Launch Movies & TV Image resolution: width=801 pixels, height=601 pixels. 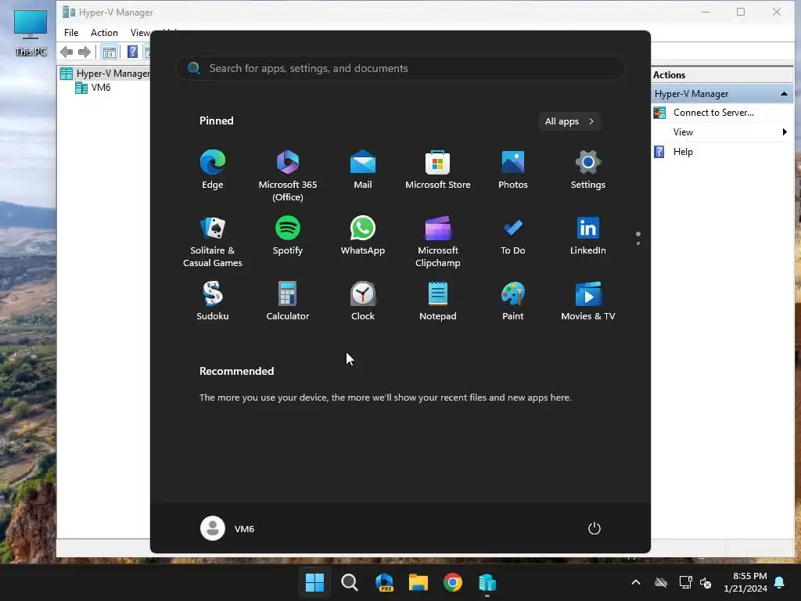(x=588, y=301)
